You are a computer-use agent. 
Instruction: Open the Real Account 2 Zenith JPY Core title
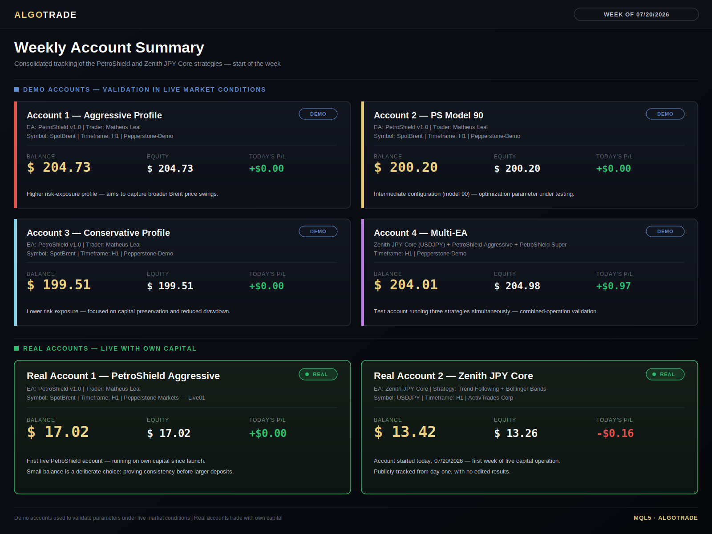coord(453,376)
